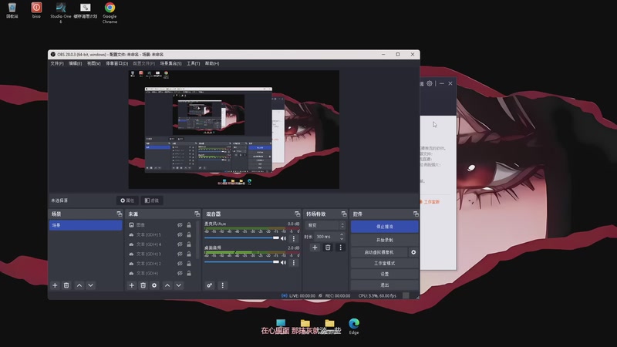The width and height of the screenshot is (617, 347).
Task: Add a scene transition with plus icon
Action: [x=315, y=248]
